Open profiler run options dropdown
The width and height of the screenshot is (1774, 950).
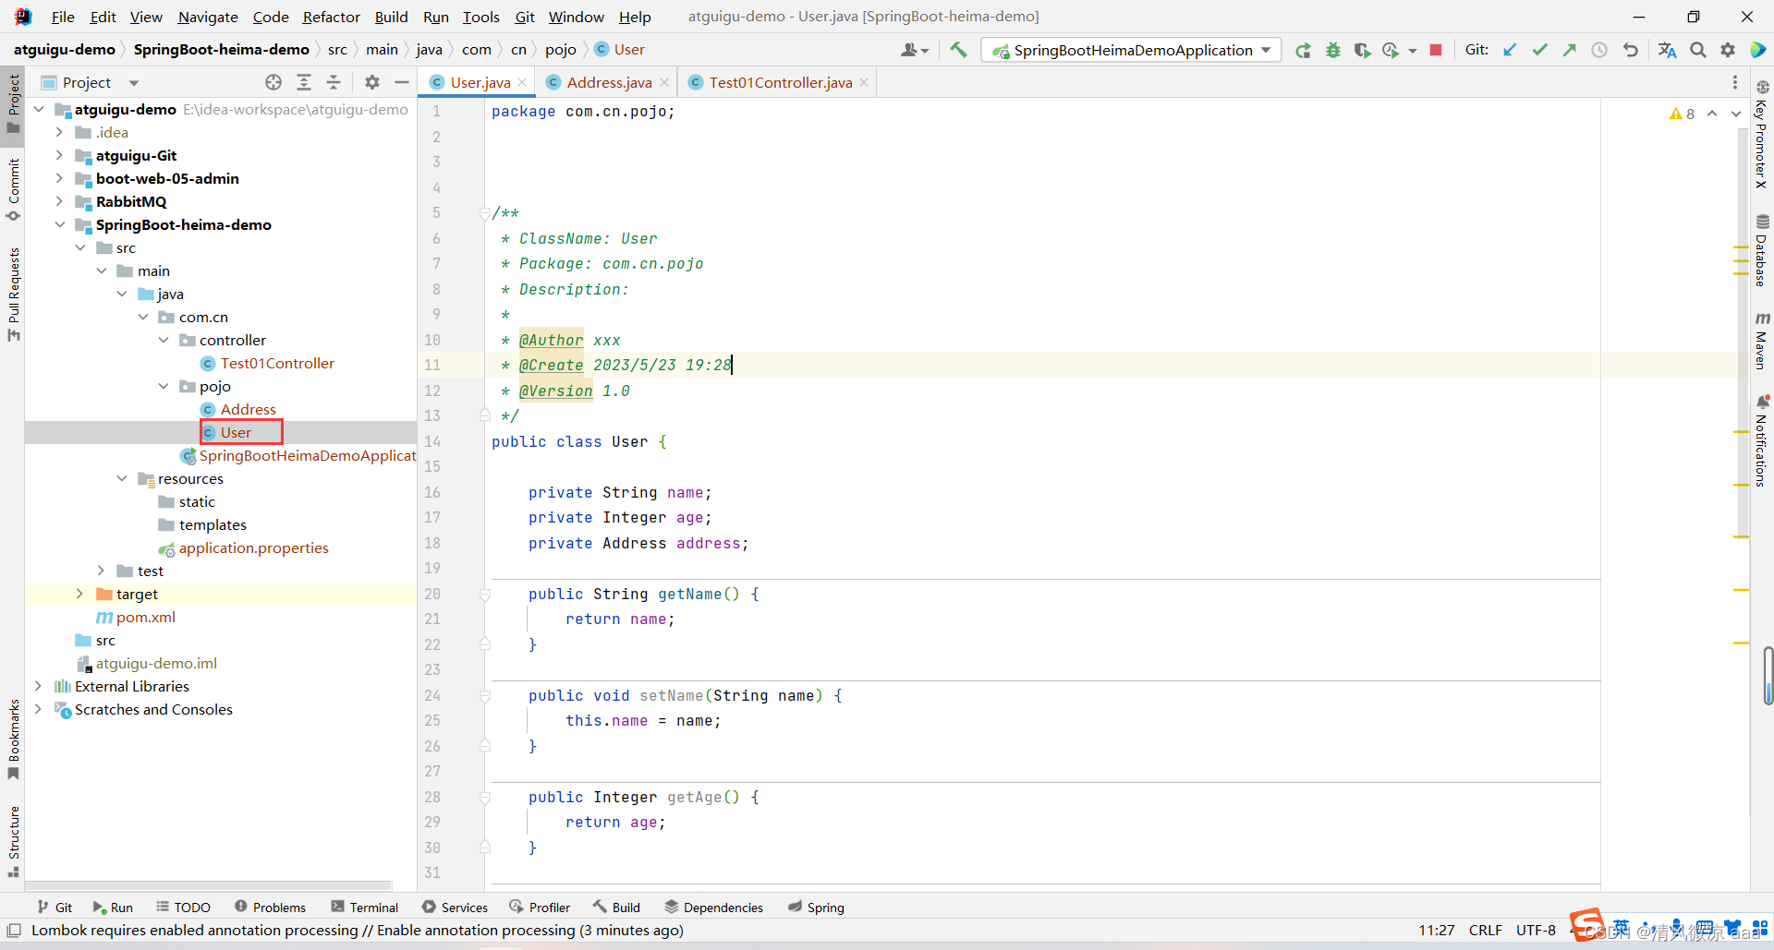pos(1413,51)
